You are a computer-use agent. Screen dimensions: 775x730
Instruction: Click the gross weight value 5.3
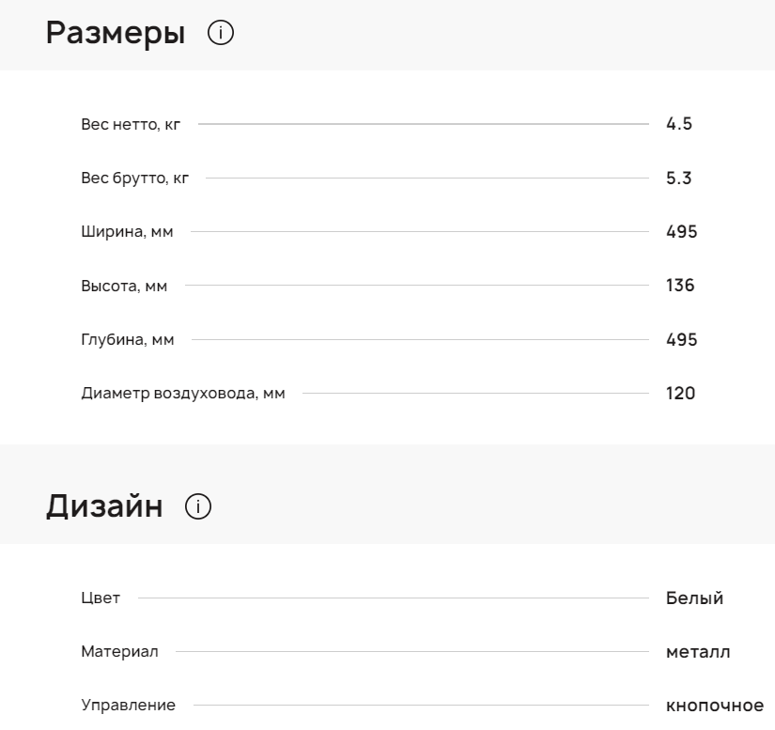[x=679, y=179]
